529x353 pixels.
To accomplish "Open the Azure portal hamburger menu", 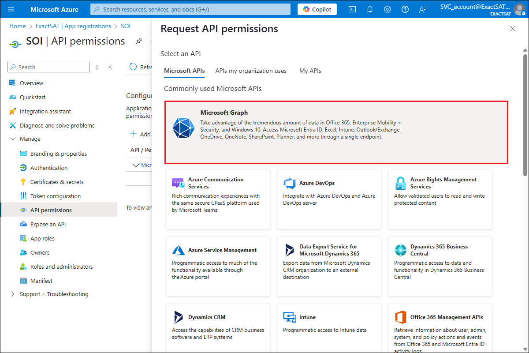I will 11,9.
